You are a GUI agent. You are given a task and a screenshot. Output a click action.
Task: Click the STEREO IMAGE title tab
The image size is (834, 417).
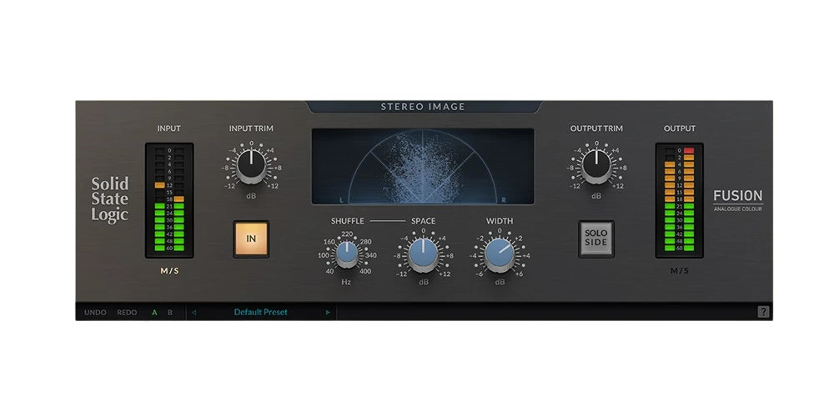click(x=424, y=107)
